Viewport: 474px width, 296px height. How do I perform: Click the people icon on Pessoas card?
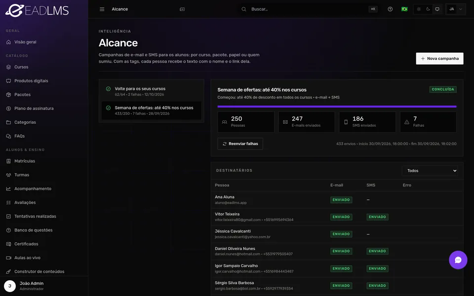[x=224, y=122]
